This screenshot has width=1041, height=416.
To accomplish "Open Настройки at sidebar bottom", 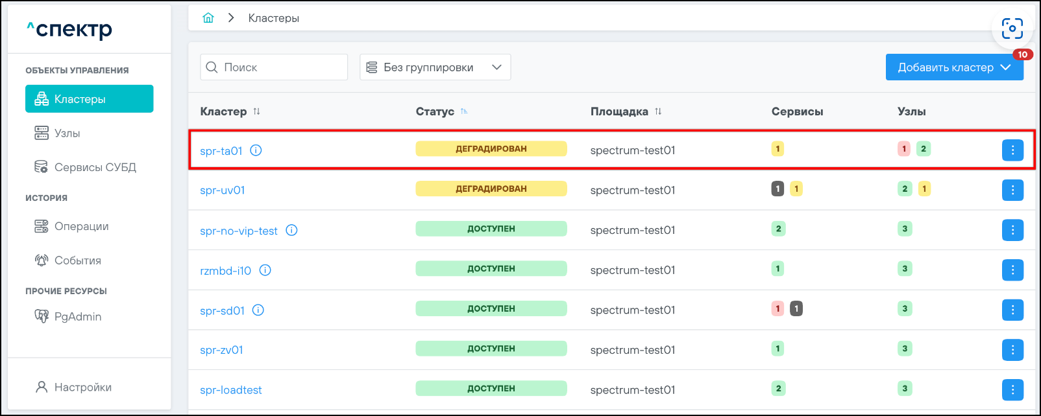I will [82, 387].
